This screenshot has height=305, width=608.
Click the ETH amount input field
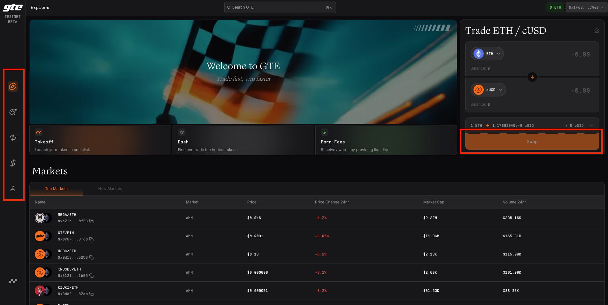581,55
